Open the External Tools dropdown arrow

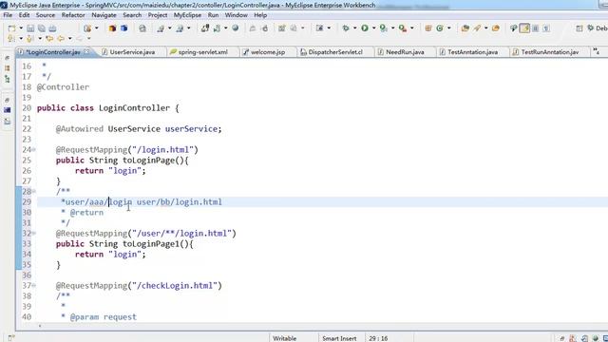[x=411, y=28]
